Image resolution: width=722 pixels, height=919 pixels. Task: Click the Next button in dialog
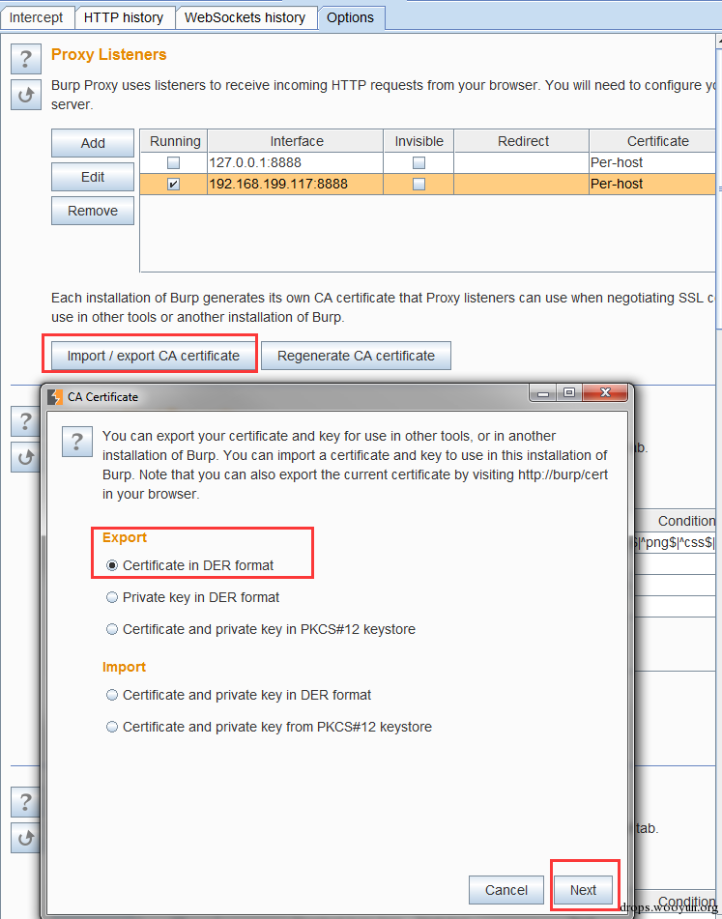point(583,890)
